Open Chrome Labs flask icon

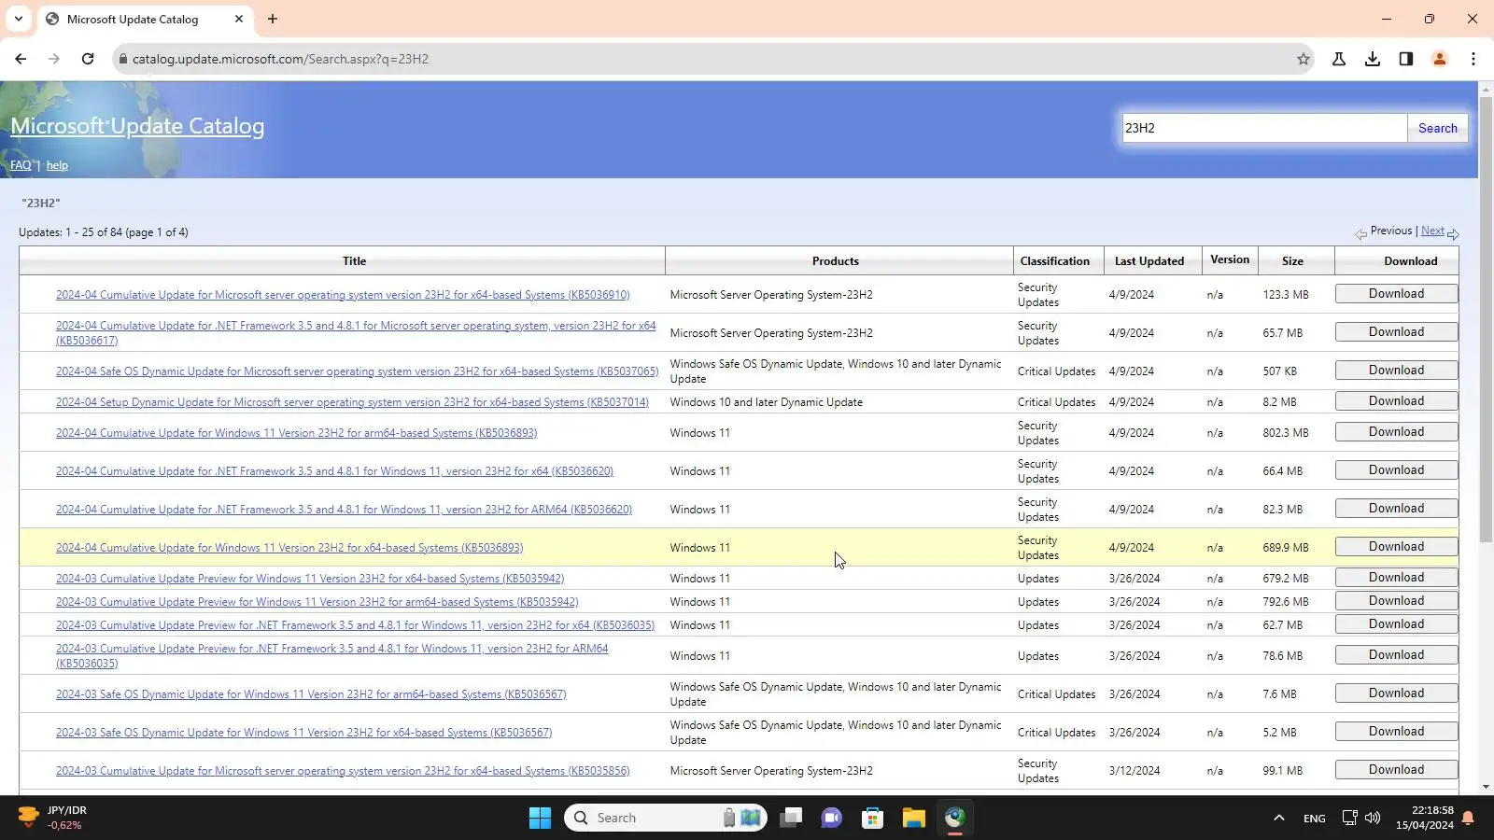[x=1339, y=59]
